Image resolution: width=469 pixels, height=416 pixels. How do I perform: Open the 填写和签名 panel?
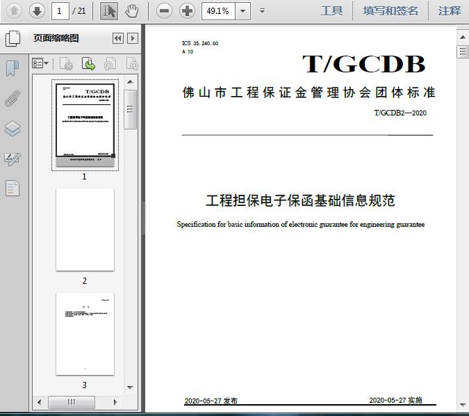coord(390,11)
